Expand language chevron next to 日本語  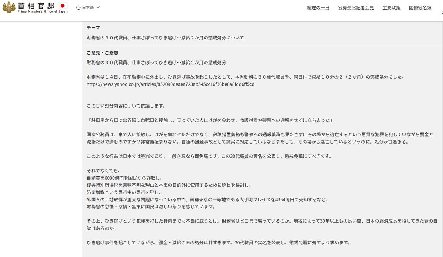click(98, 7)
